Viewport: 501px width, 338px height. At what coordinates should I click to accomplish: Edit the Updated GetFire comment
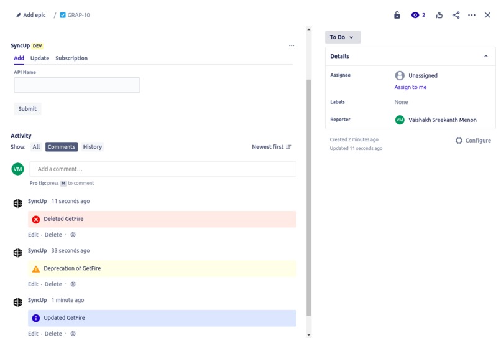[33, 334]
